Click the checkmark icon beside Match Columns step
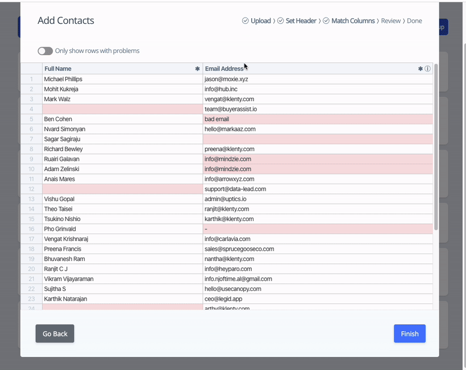Image resolution: width=466 pixels, height=370 pixels. coord(326,20)
